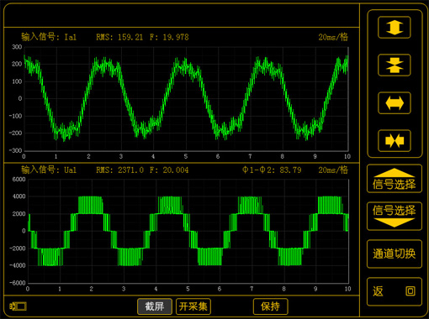Toggle waveform hold with 保持 button

270,306
